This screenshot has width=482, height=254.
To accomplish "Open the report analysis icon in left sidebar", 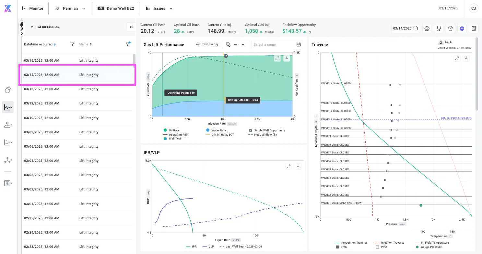I will (x=8, y=183).
